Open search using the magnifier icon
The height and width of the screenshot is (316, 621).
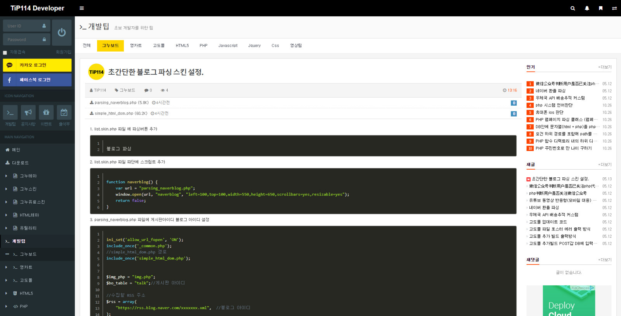click(x=572, y=8)
